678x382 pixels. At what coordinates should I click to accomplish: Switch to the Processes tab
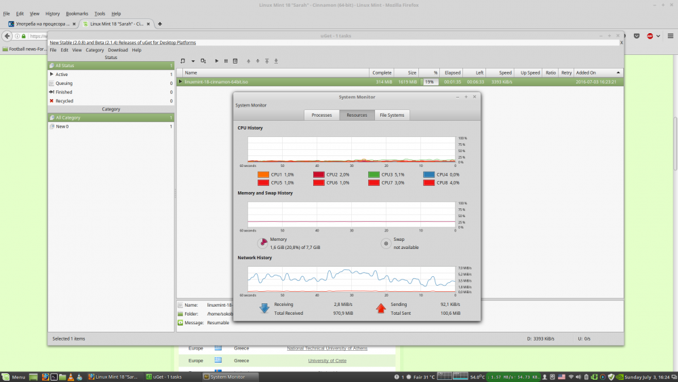point(321,115)
